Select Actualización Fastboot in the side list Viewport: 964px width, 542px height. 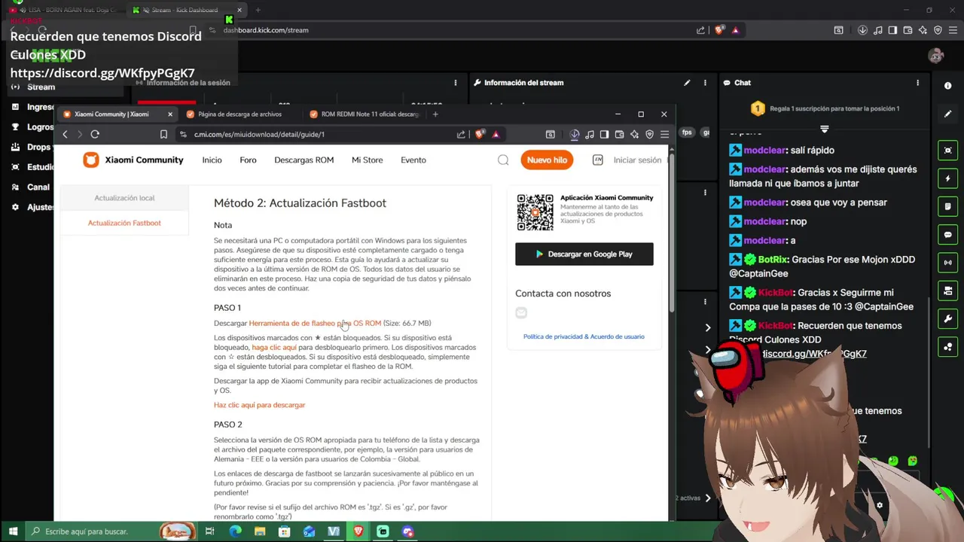(124, 223)
